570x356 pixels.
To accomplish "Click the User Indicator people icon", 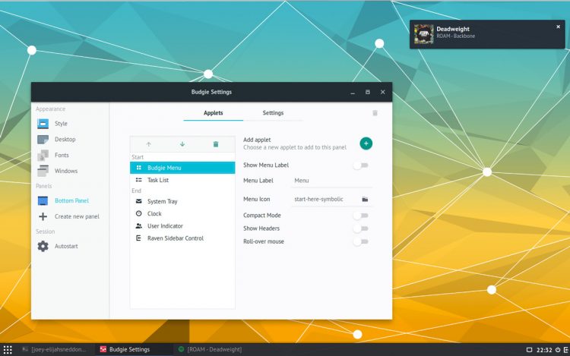I will pos(138,225).
